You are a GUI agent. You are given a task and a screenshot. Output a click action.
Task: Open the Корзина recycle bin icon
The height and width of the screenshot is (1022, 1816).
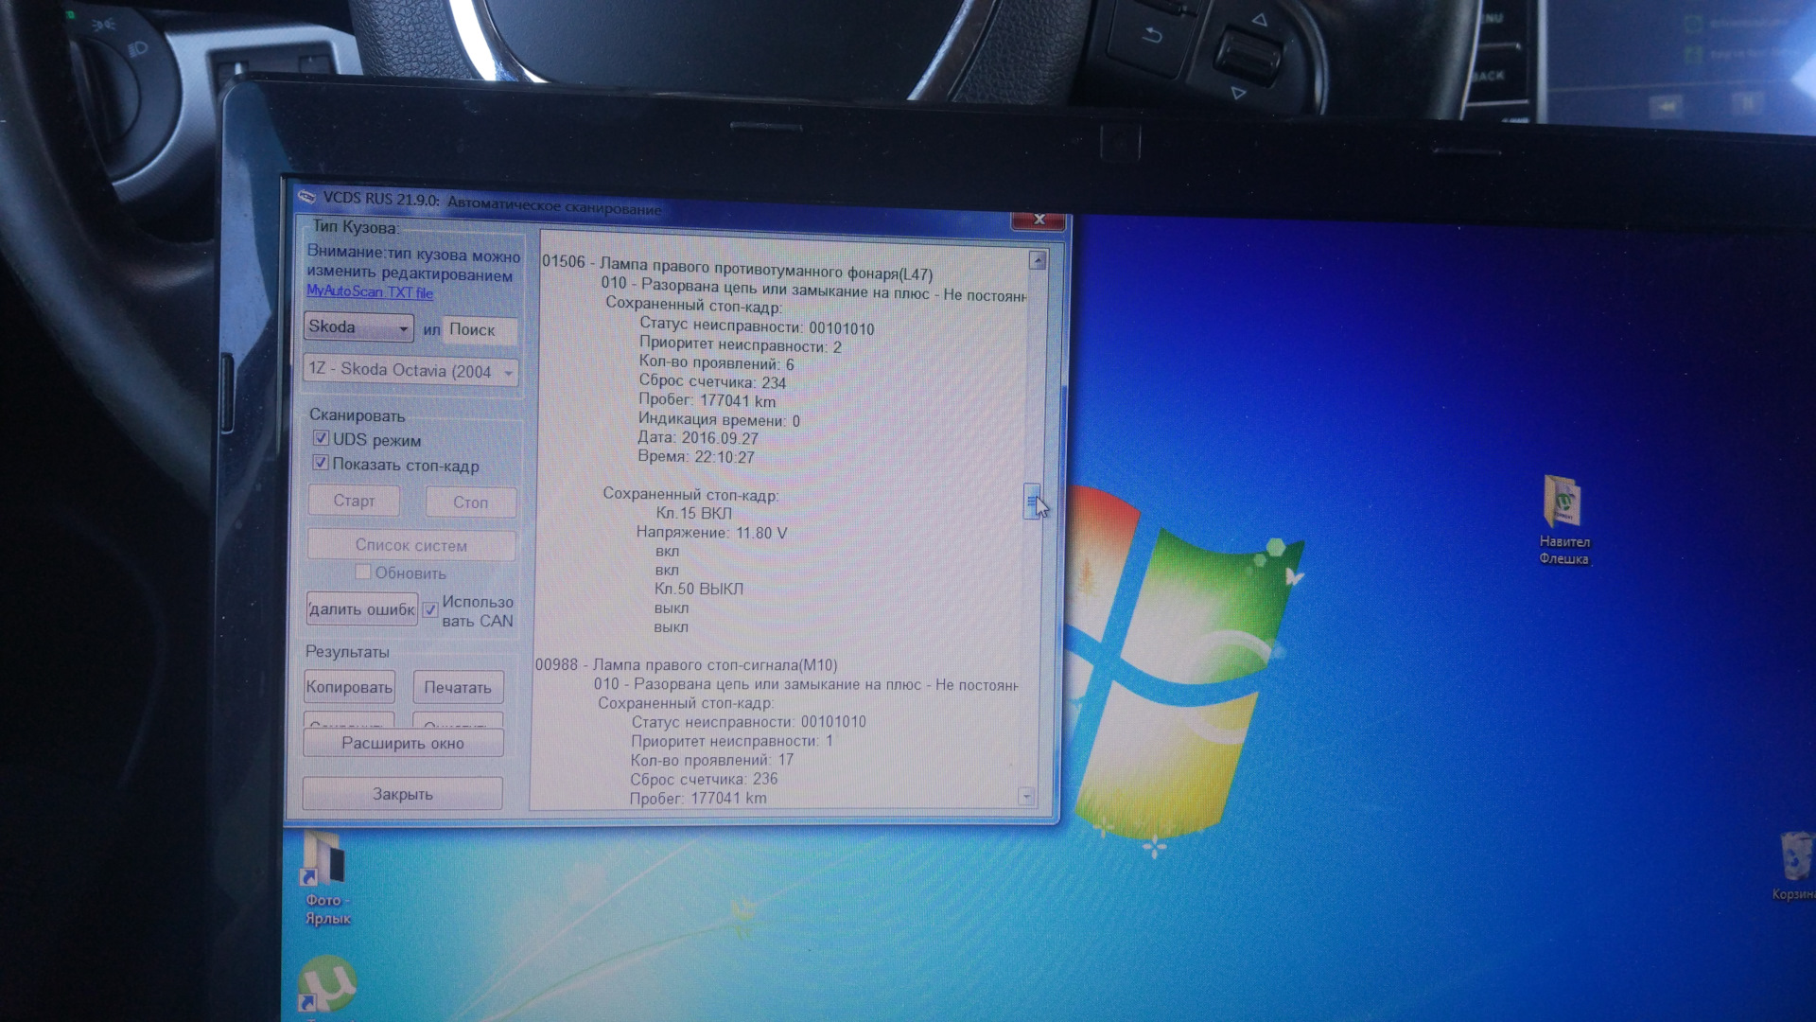1794,865
